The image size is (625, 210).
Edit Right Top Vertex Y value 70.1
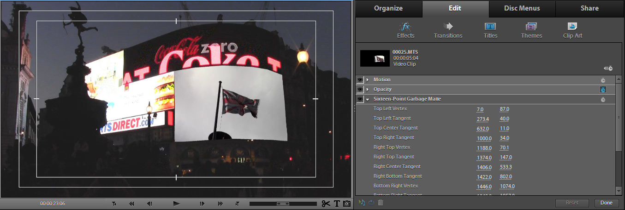[x=505, y=148]
